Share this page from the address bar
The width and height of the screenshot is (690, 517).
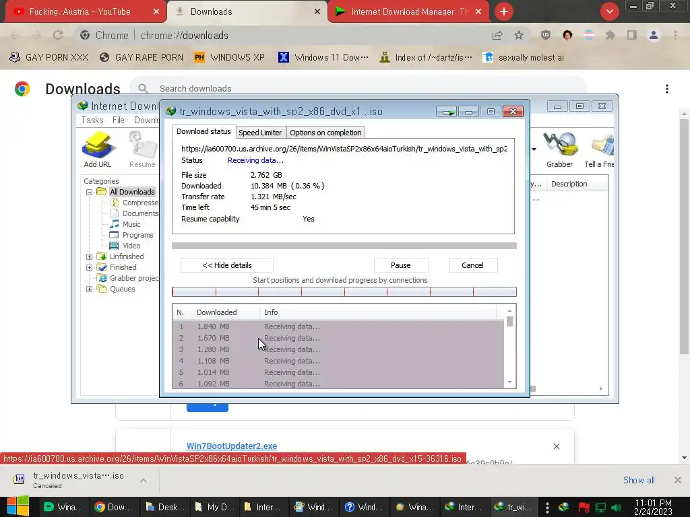(497, 35)
